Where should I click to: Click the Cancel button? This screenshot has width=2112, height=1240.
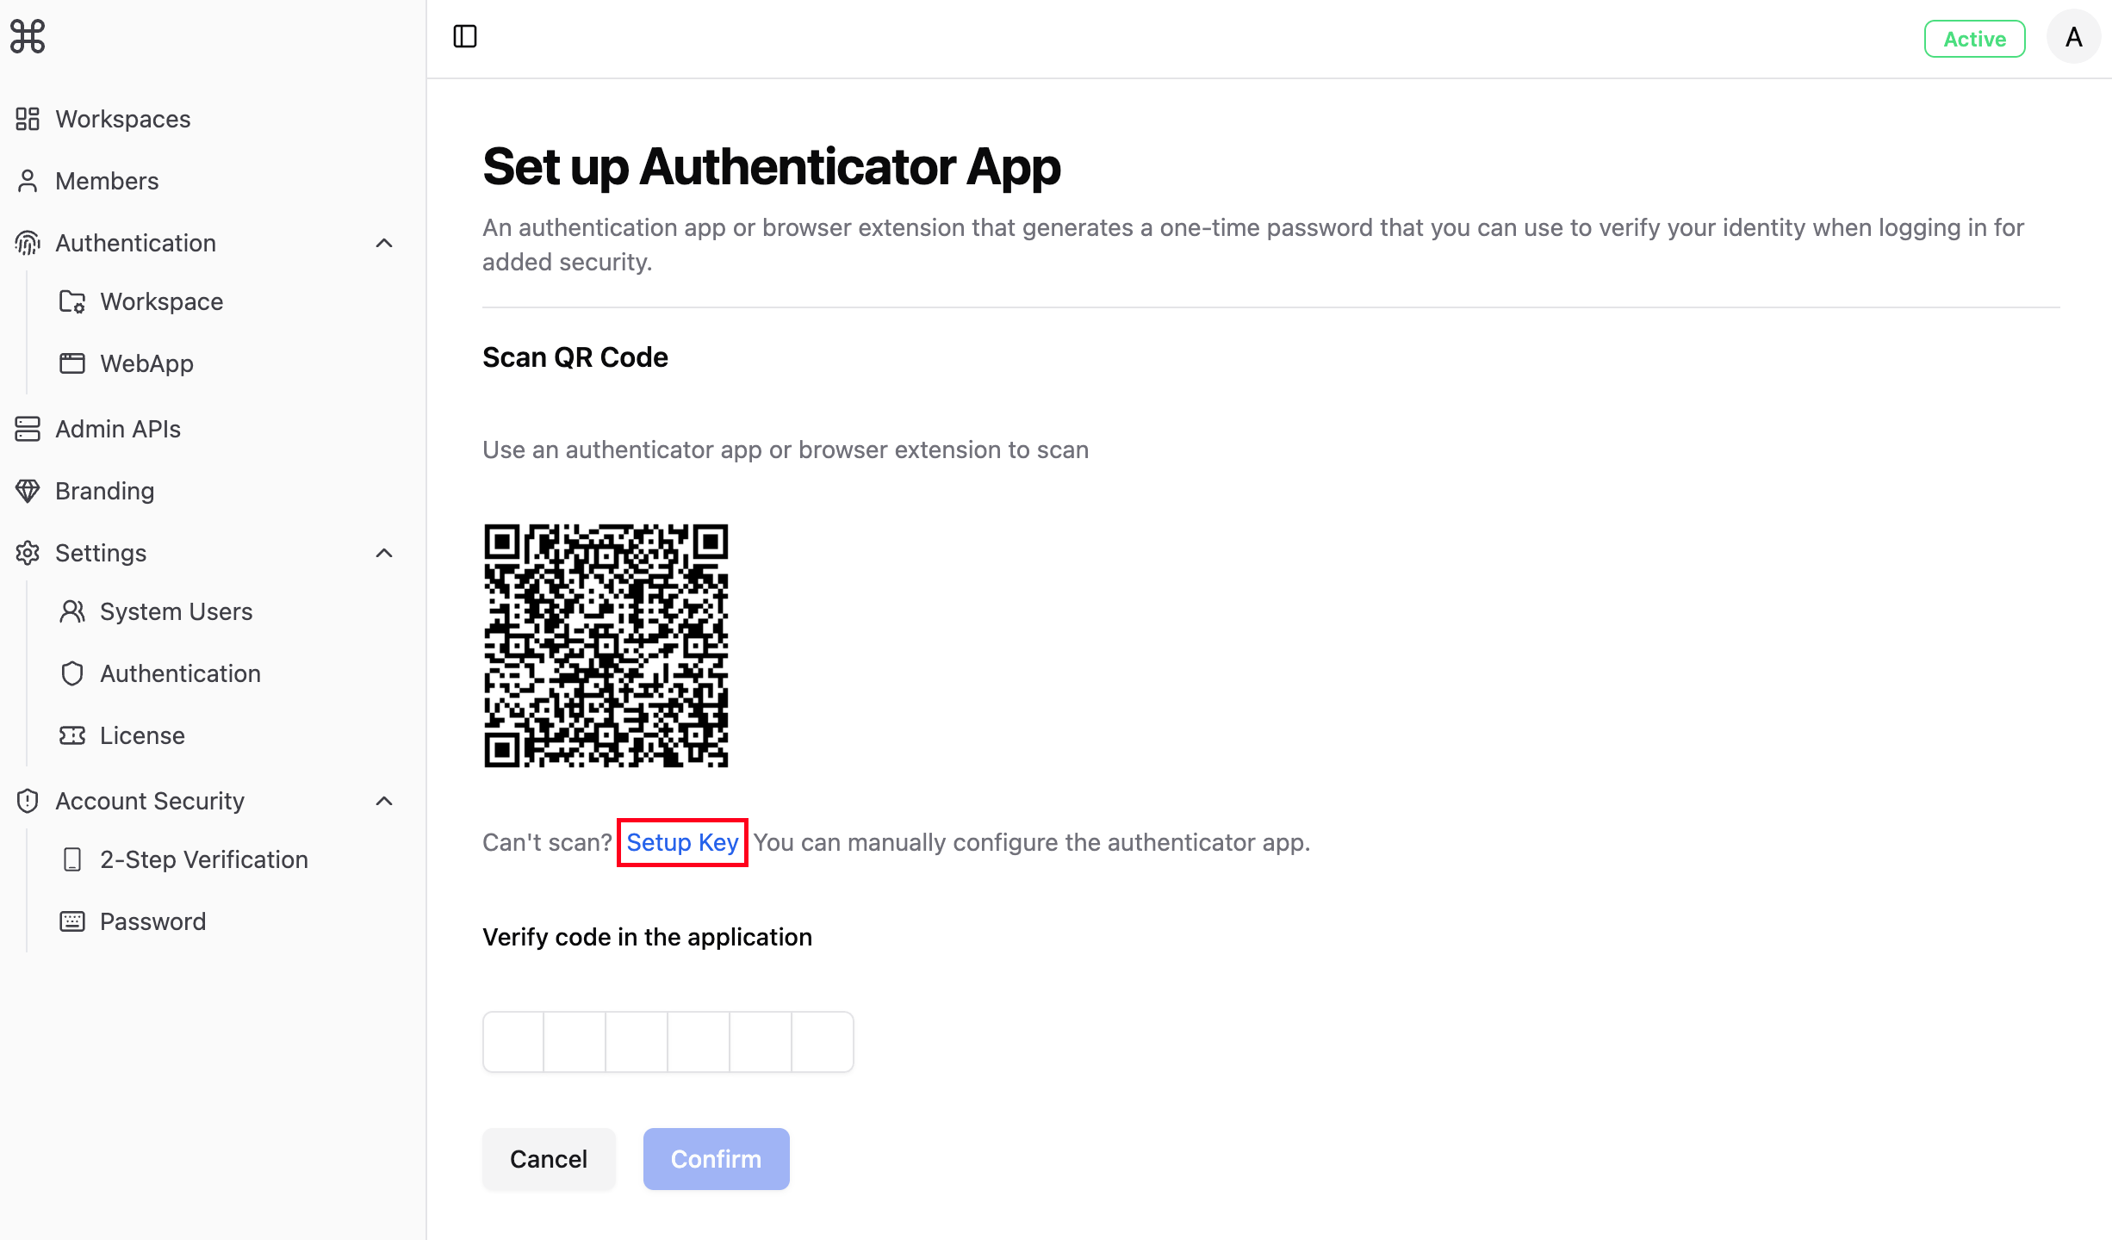(x=549, y=1159)
